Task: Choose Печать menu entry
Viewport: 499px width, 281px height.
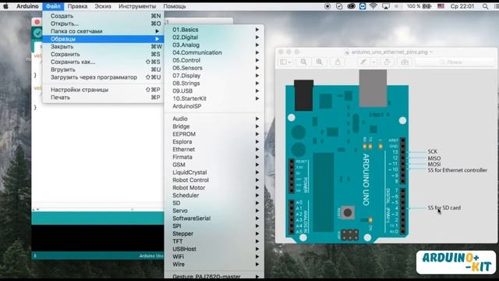Action: coord(103,98)
